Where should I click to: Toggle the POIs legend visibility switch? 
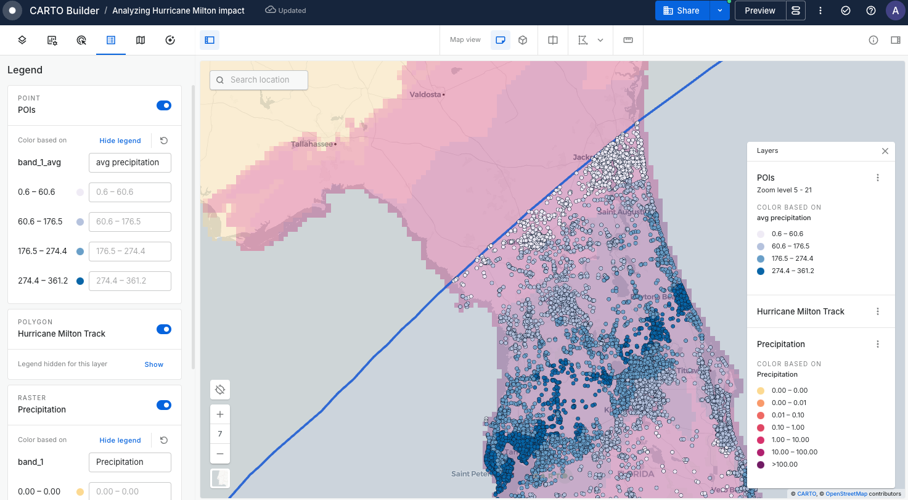click(x=163, y=105)
